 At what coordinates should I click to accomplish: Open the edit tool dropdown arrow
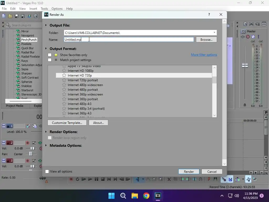(x=143, y=179)
